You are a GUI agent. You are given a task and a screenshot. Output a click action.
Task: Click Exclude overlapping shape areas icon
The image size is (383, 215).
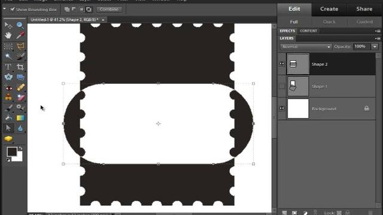point(89,10)
